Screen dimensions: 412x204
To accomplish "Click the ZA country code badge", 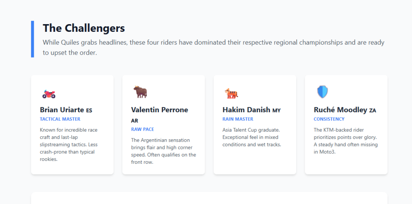I will [x=373, y=111].
